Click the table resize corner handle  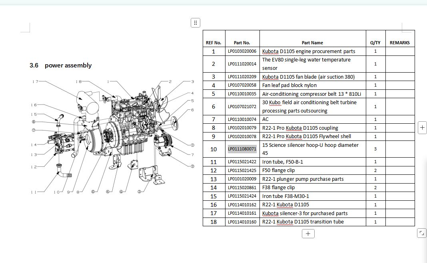click(421, 233)
